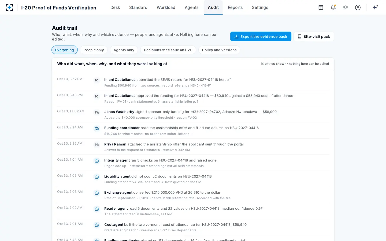The image size is (386, 241).
Task: Click the Jonas Weatherby name
Action: [x=119, y=112]
